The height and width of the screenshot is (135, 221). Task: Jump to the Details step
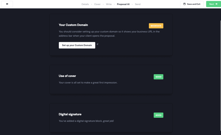(x=85, y=4)
